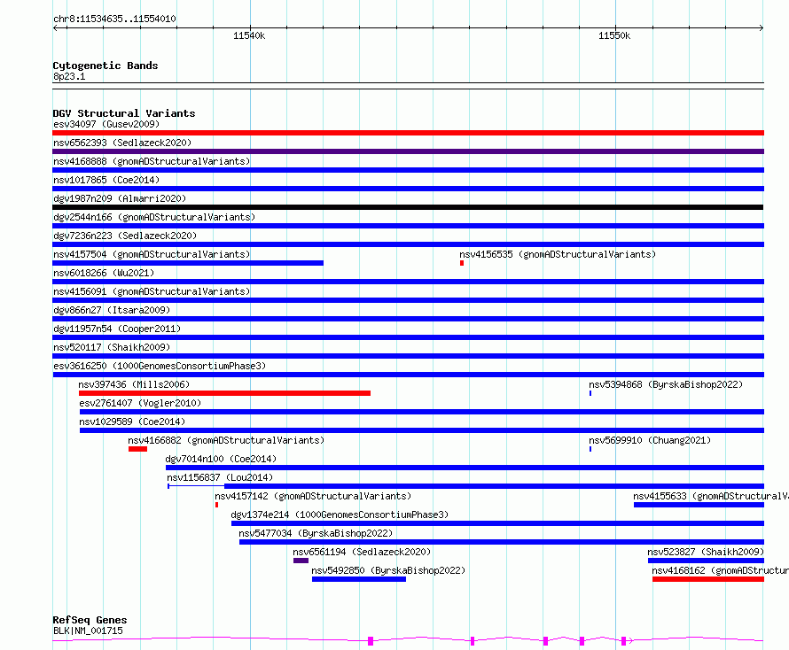Click the small red nsv4156535 variant marker
Viewport: 789px width, 650px height.
click(461, 263)
